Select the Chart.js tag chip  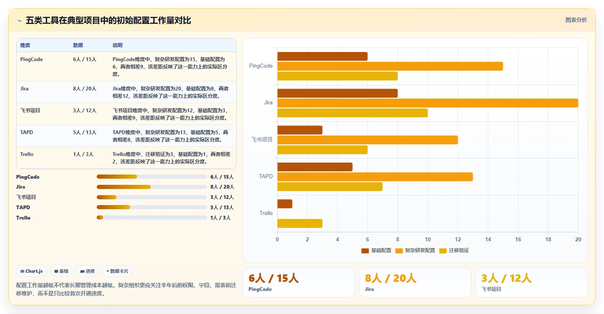pos(32,271)
